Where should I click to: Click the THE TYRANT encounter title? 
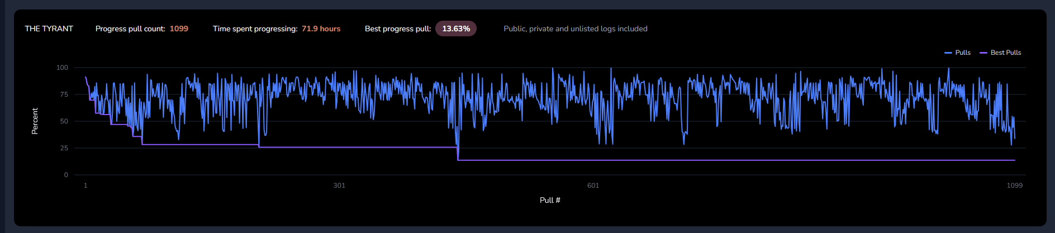click(x=49, y=28)
